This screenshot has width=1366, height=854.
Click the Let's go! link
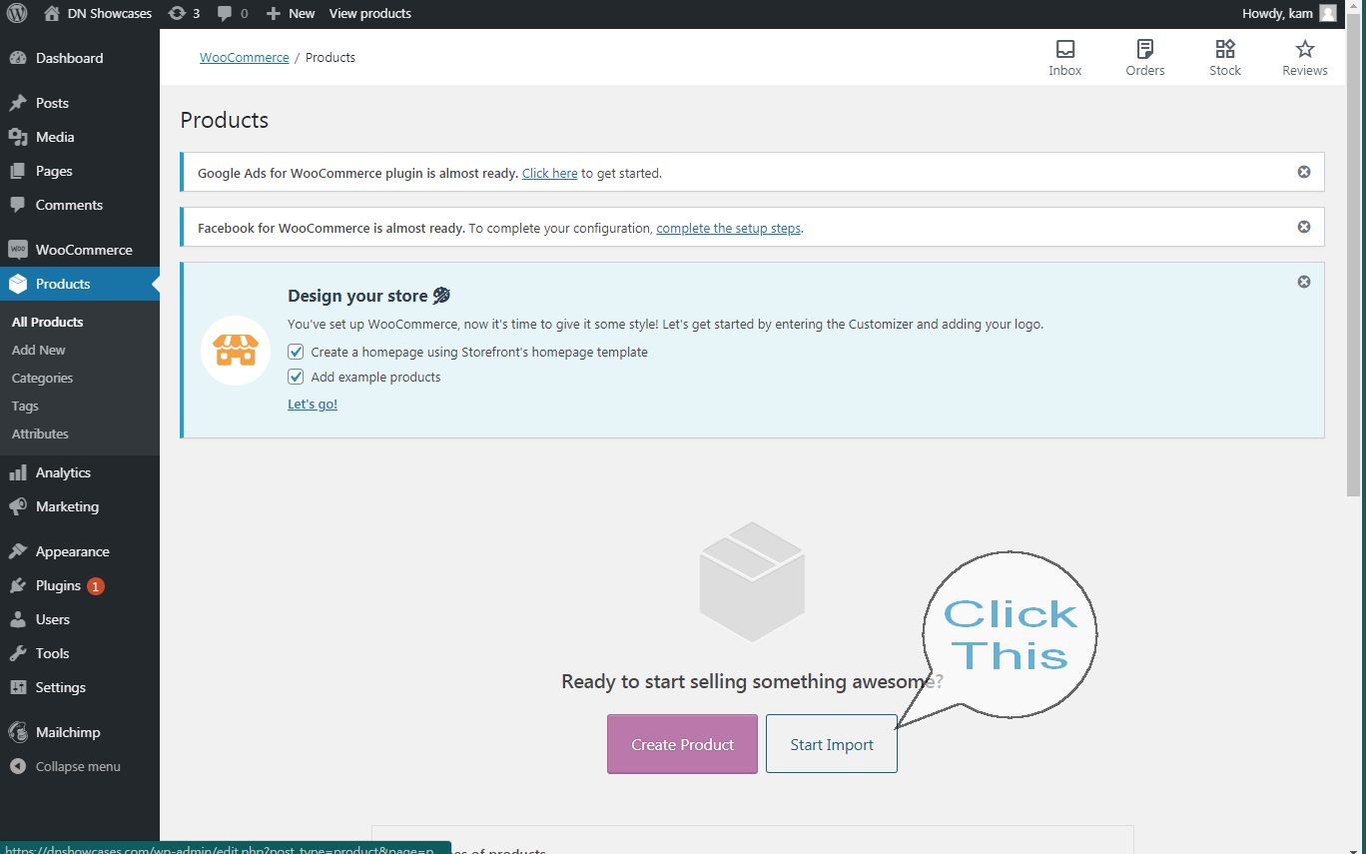[313, 405]
